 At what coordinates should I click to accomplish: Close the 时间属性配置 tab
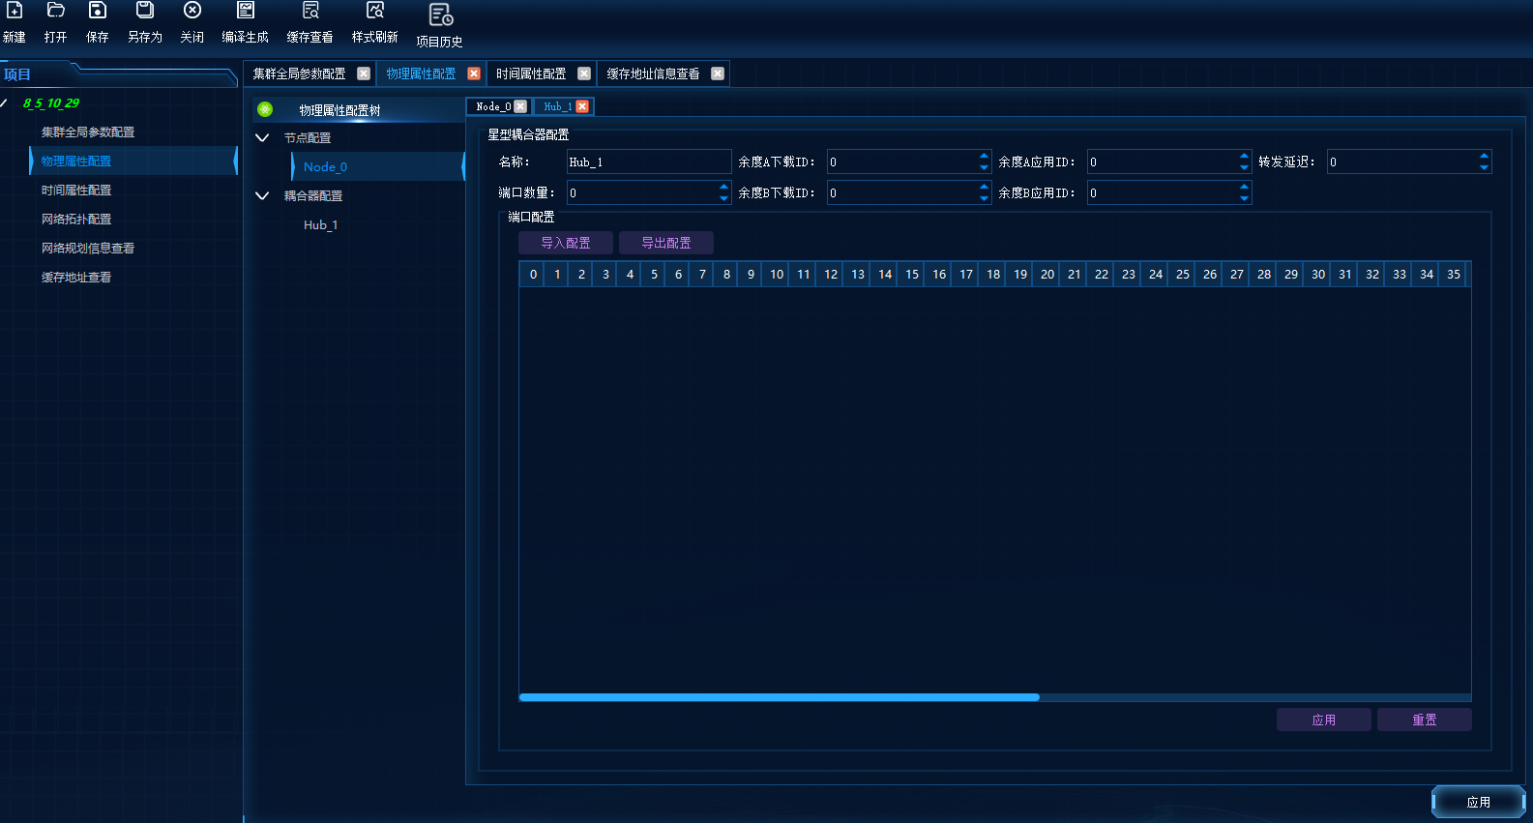pos(584,73)
